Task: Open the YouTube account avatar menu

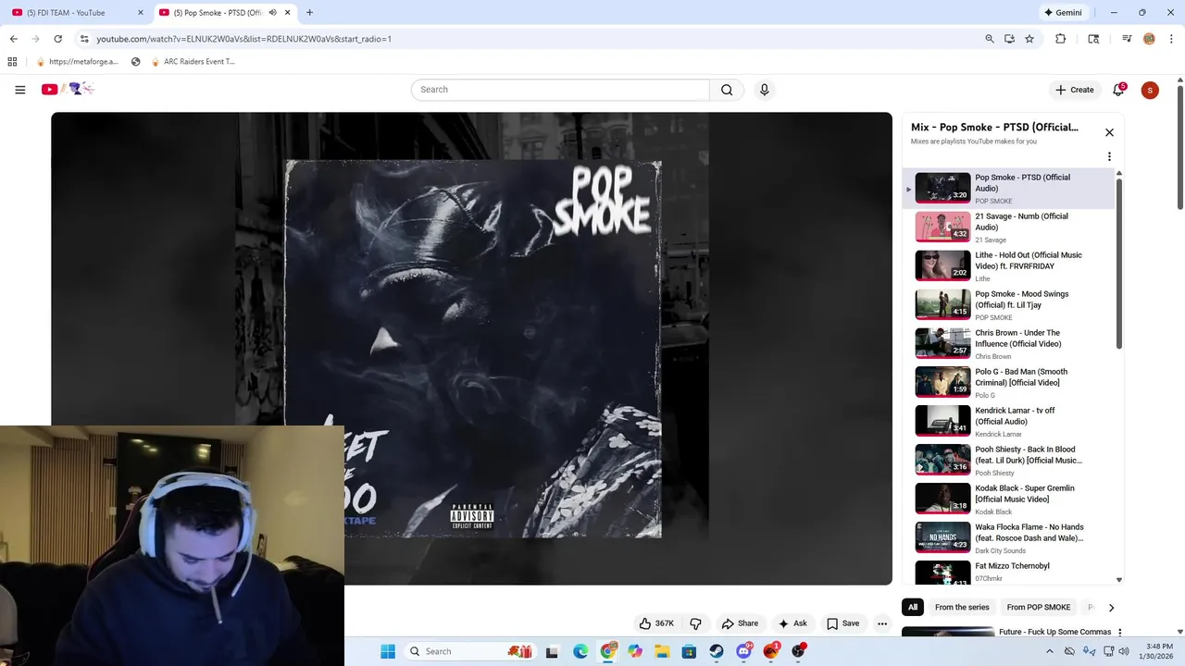Action: click(x=1150, y=90)
